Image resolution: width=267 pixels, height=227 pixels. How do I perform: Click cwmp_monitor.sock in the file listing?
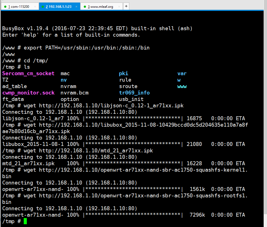(x=28, y=93)
